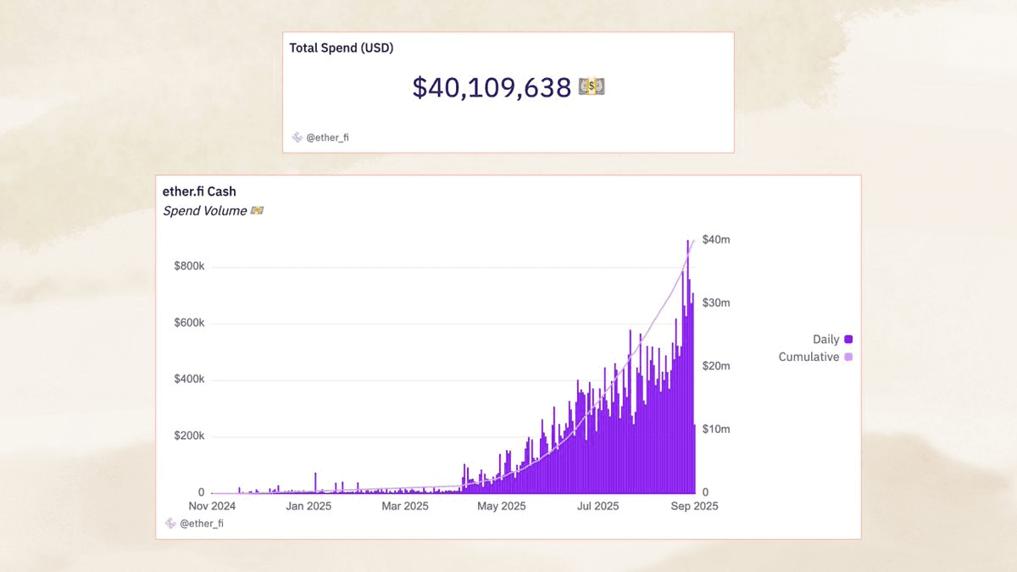Click the ether.fi logo below the chart
Viewport: 1017px width, 572px height.
170,524
